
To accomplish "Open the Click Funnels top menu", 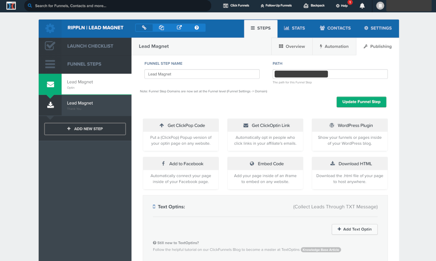I will click(x=236, y=6).
